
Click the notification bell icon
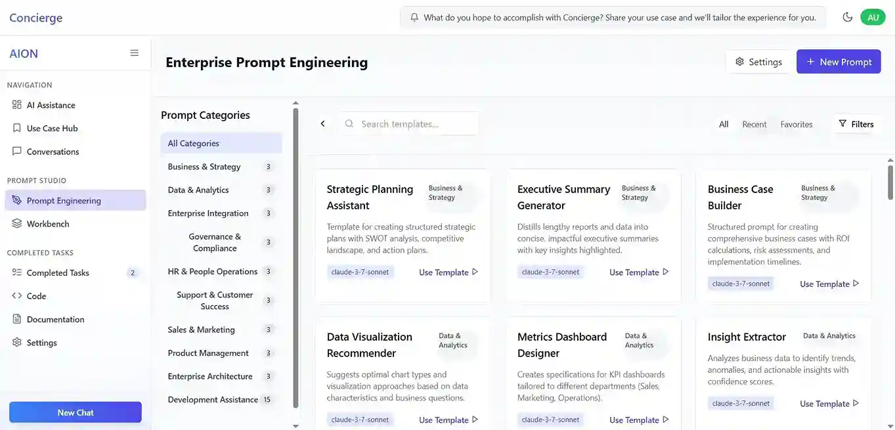pos(414,18)
